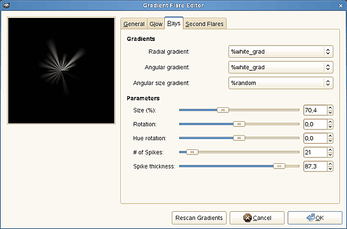This screenshot has height=229, width=347.
Task: Click the Size value field showing 70,4
Action: [x=315, y=110]
